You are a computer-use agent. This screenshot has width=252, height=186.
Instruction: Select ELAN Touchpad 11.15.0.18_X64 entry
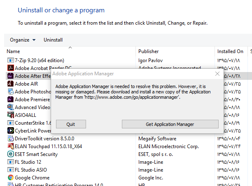coord(48,146)
